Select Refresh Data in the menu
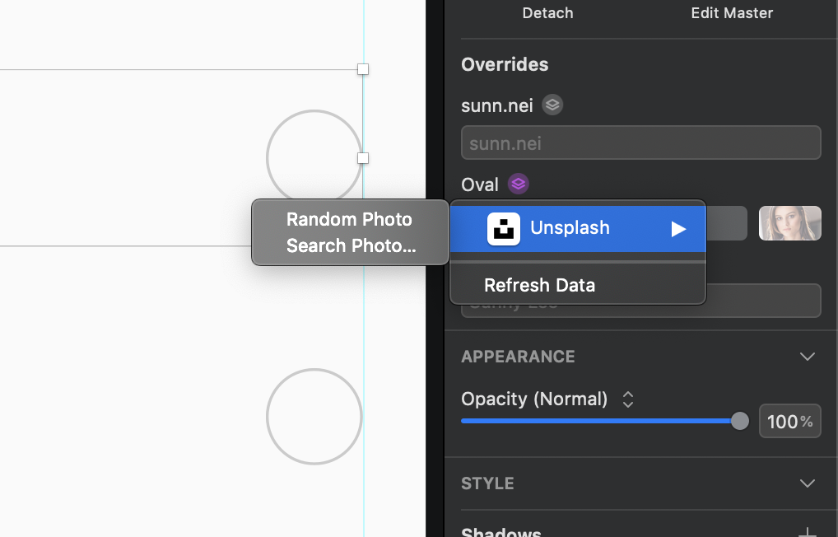 click(x=539, y=285)
